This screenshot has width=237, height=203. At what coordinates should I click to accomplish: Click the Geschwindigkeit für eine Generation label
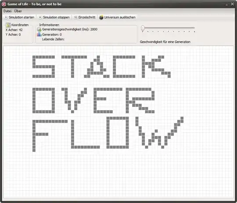click(x=165, y=42)
